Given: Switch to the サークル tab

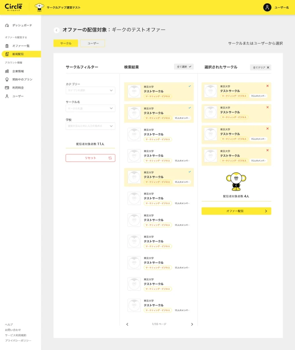Looking at the screenshot, I should tap(66, 43).
